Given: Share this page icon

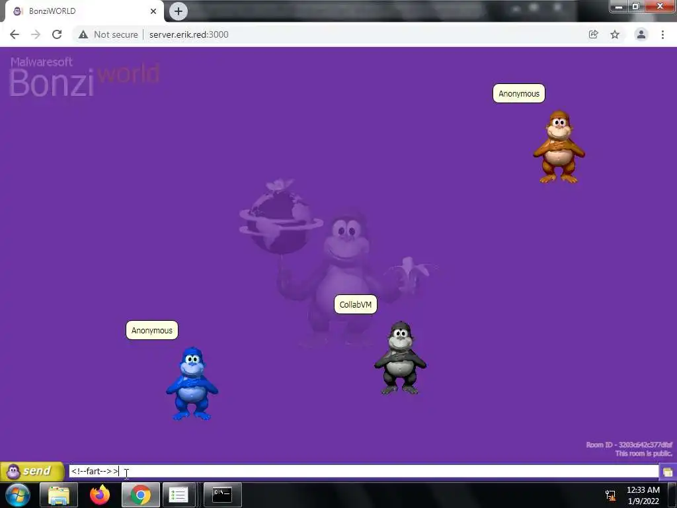Looking at the screenshot, I should point(593,34).
